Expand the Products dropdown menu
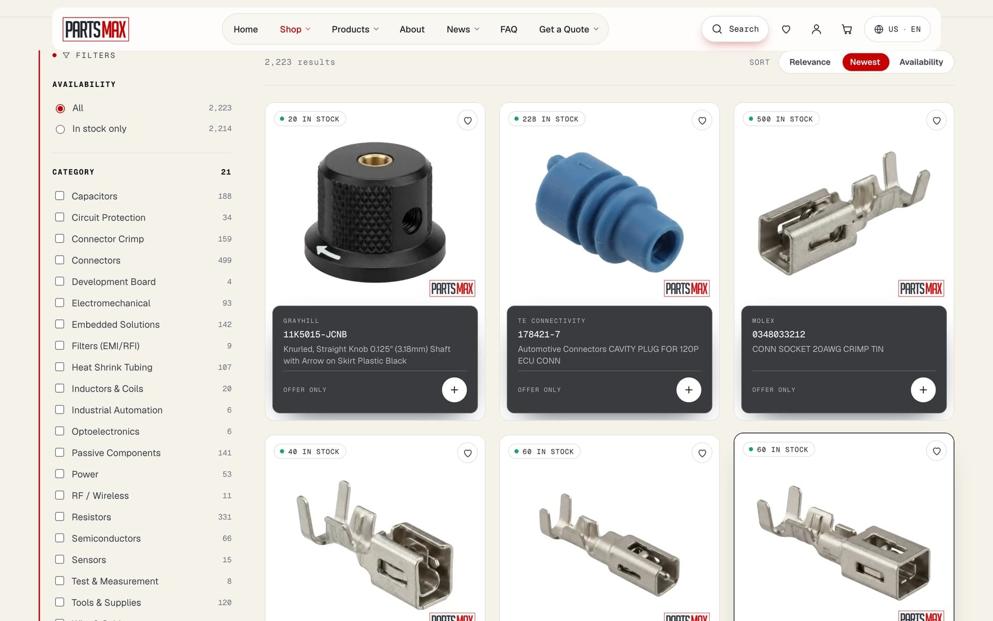 355,29
